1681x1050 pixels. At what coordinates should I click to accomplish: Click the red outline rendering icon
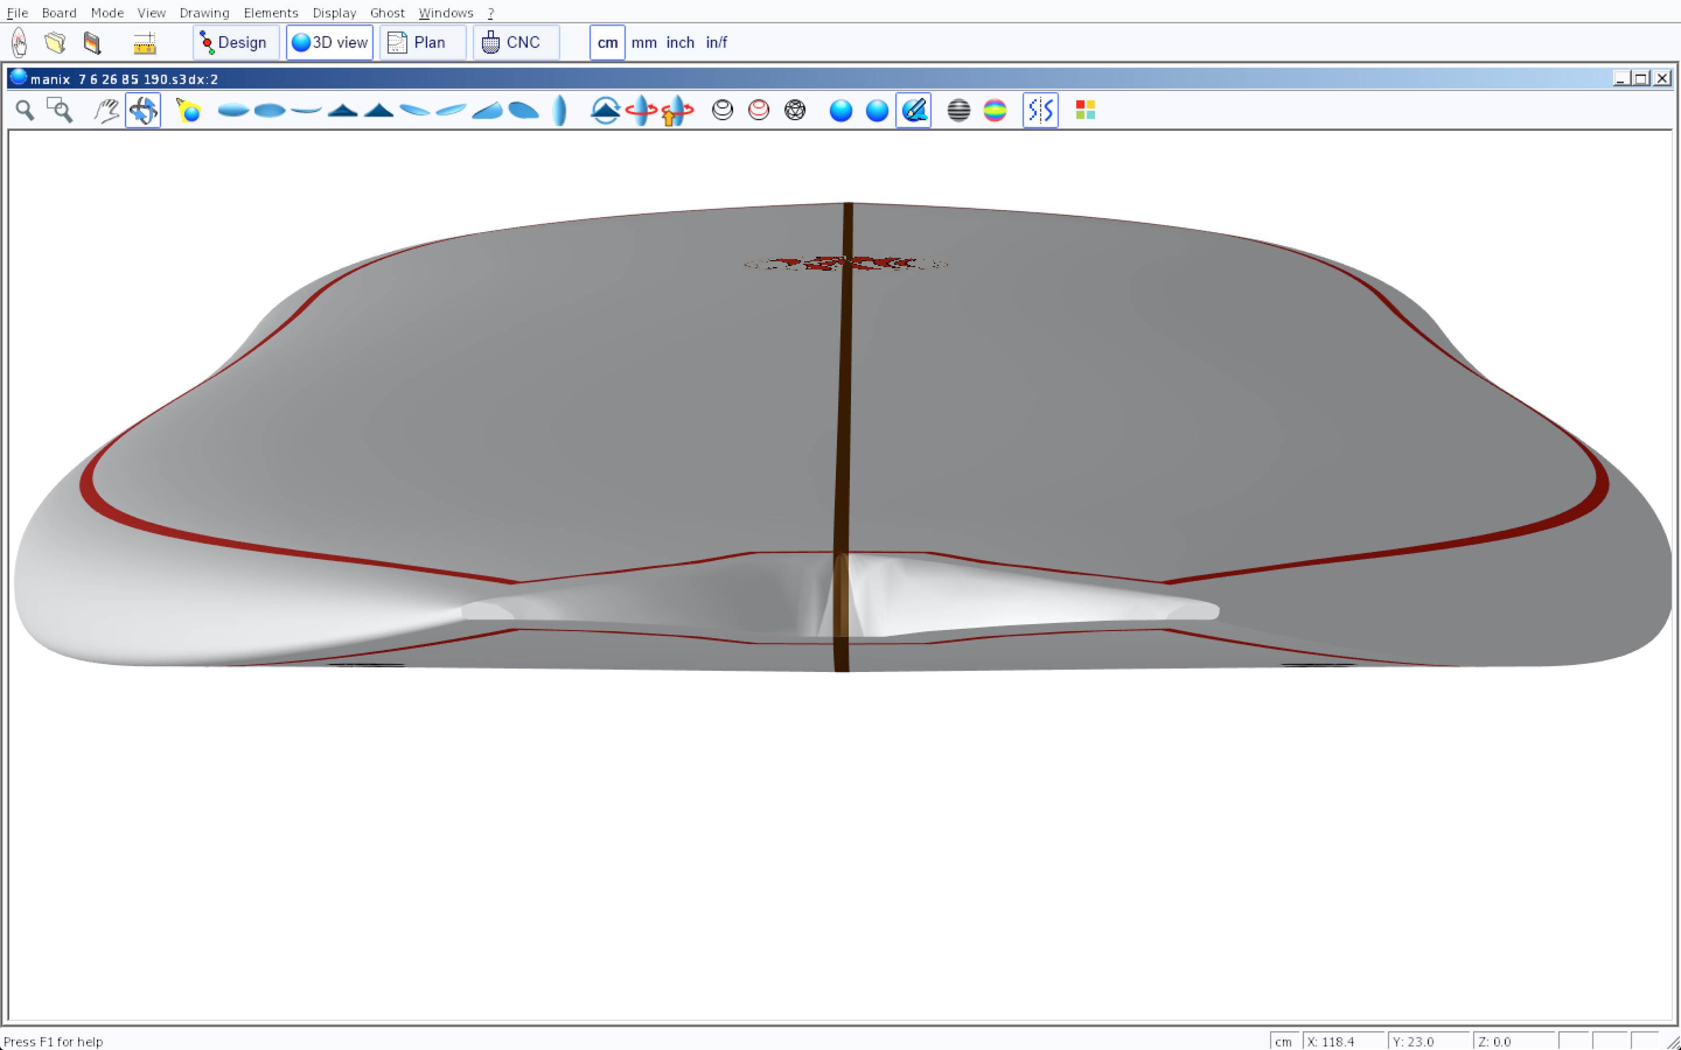tap(759, 110)
